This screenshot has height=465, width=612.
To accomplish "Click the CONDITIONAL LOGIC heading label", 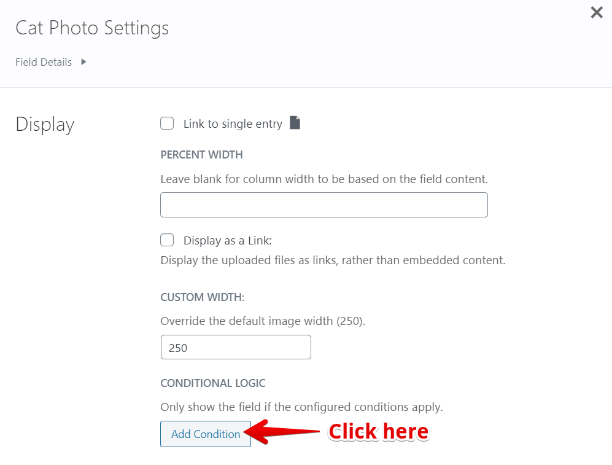I will 212,383.
